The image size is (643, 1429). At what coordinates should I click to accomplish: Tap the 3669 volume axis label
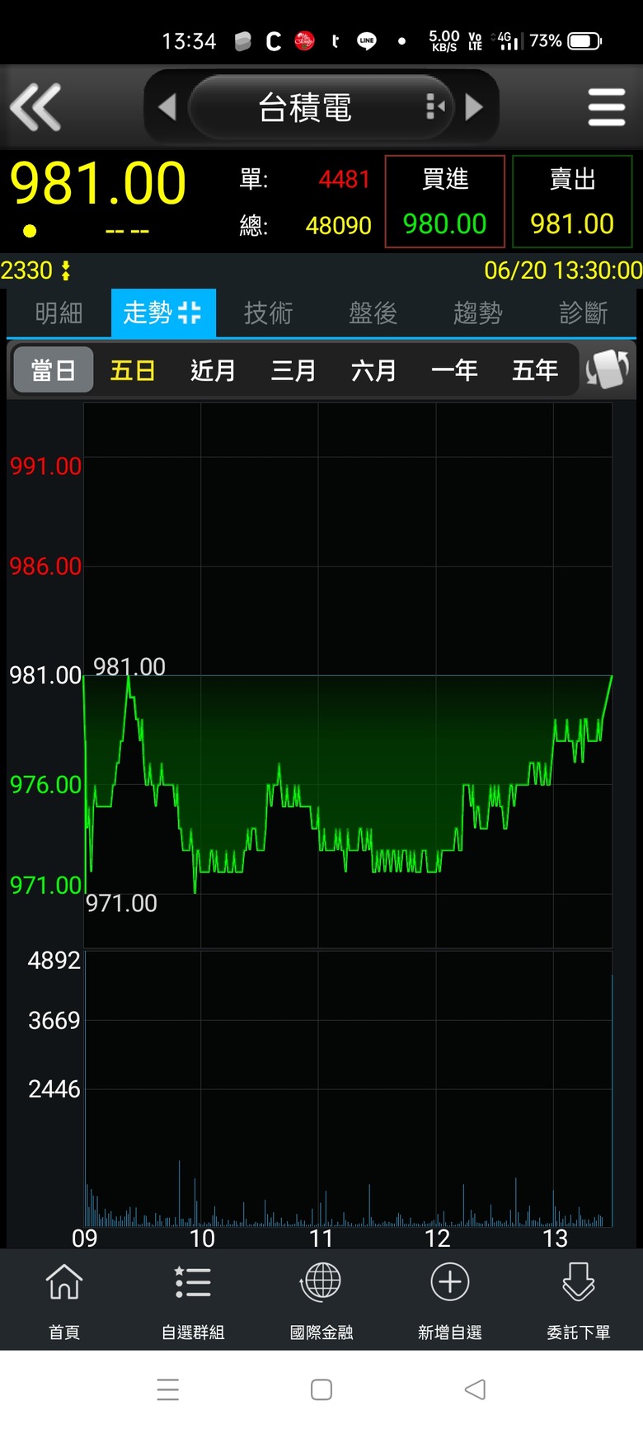point(54,1020)
